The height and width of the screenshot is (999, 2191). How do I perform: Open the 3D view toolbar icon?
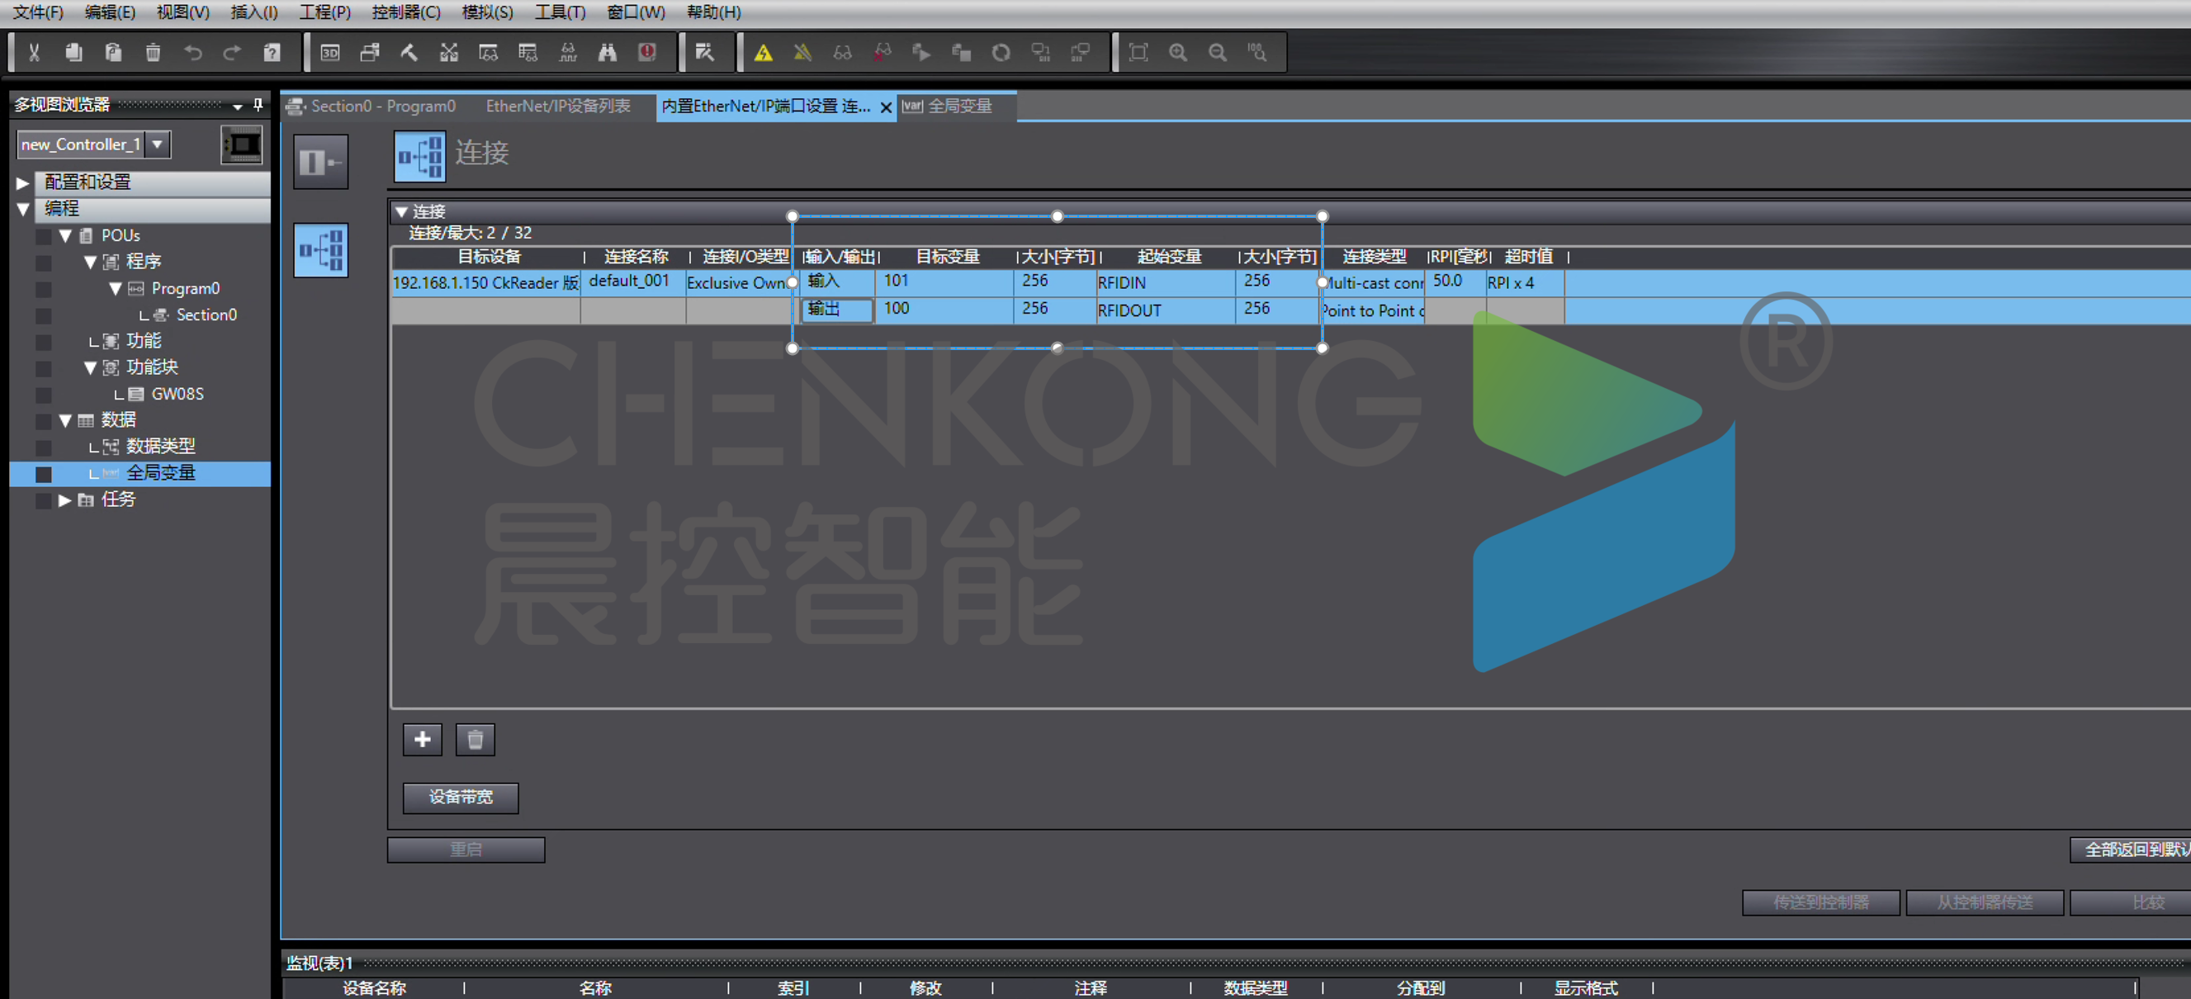click(330, 53)
